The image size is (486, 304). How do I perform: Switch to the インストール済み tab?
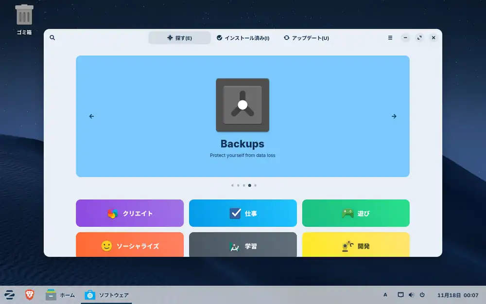tap(243, 38)
